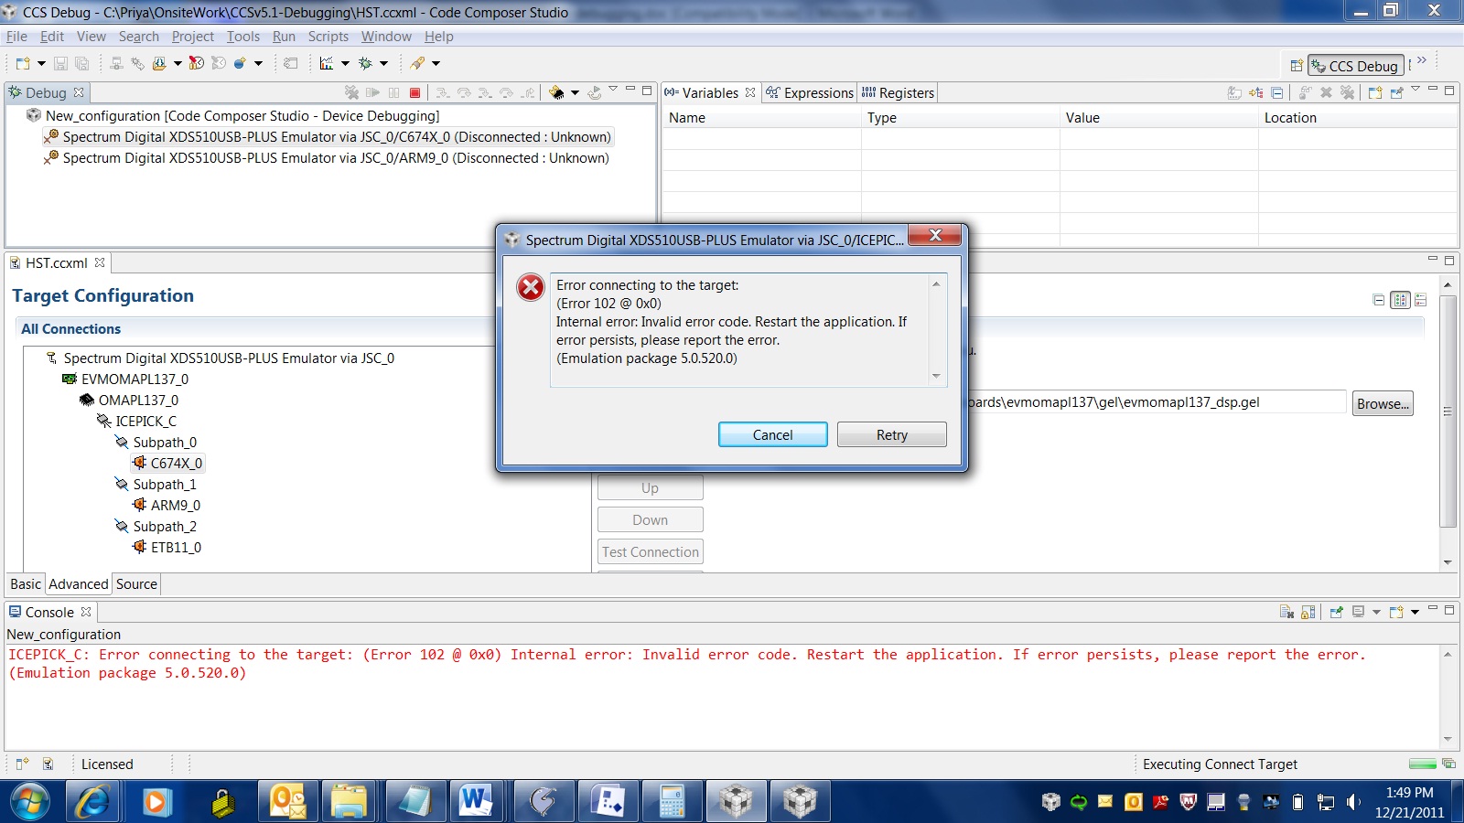Click the Save icon in main toolbar
This screenshot has height=823, width=1464.
coord(60,63)
